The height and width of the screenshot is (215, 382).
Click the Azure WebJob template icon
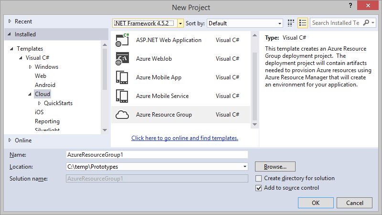coord(122,59)
